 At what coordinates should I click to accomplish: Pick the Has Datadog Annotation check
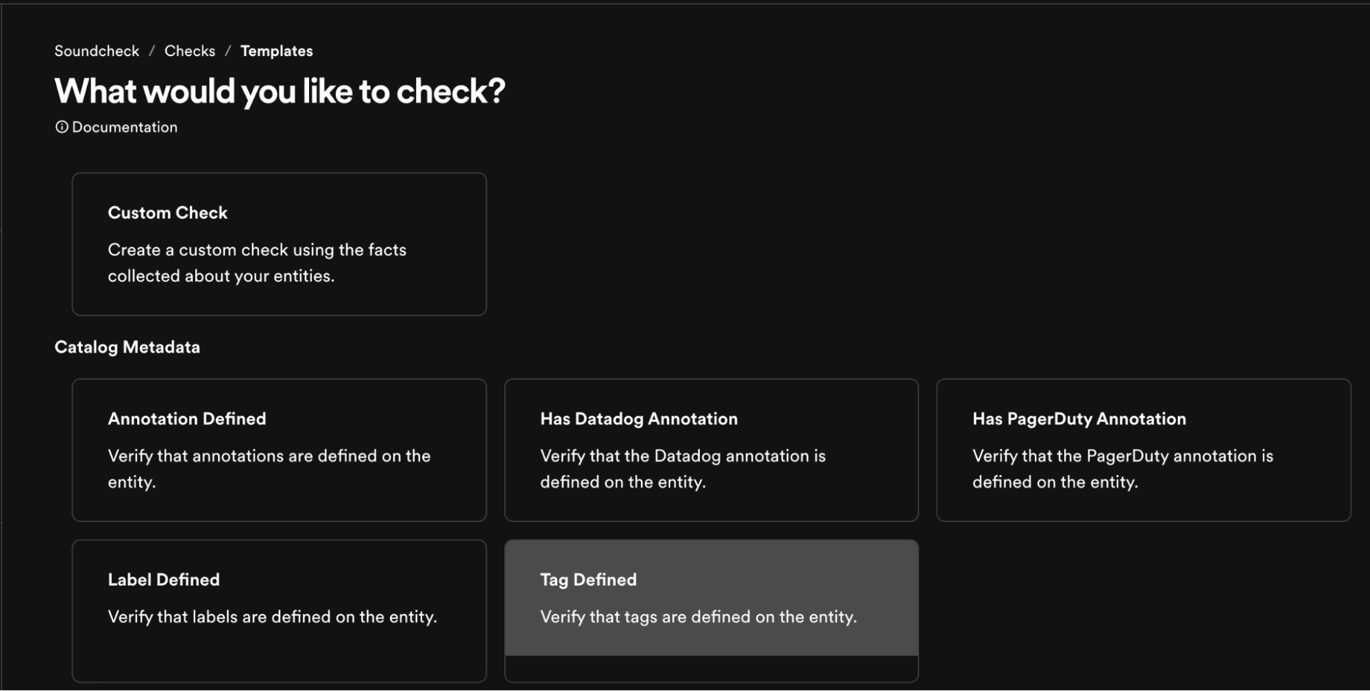(x=711, y=449)
